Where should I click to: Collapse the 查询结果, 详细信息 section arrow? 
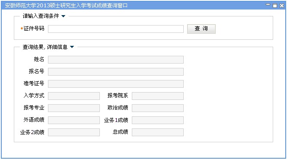pyautogui.click(x=72, y=47)
